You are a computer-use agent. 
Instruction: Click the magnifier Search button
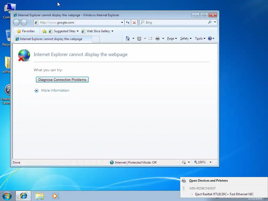(x=210, y=22)
